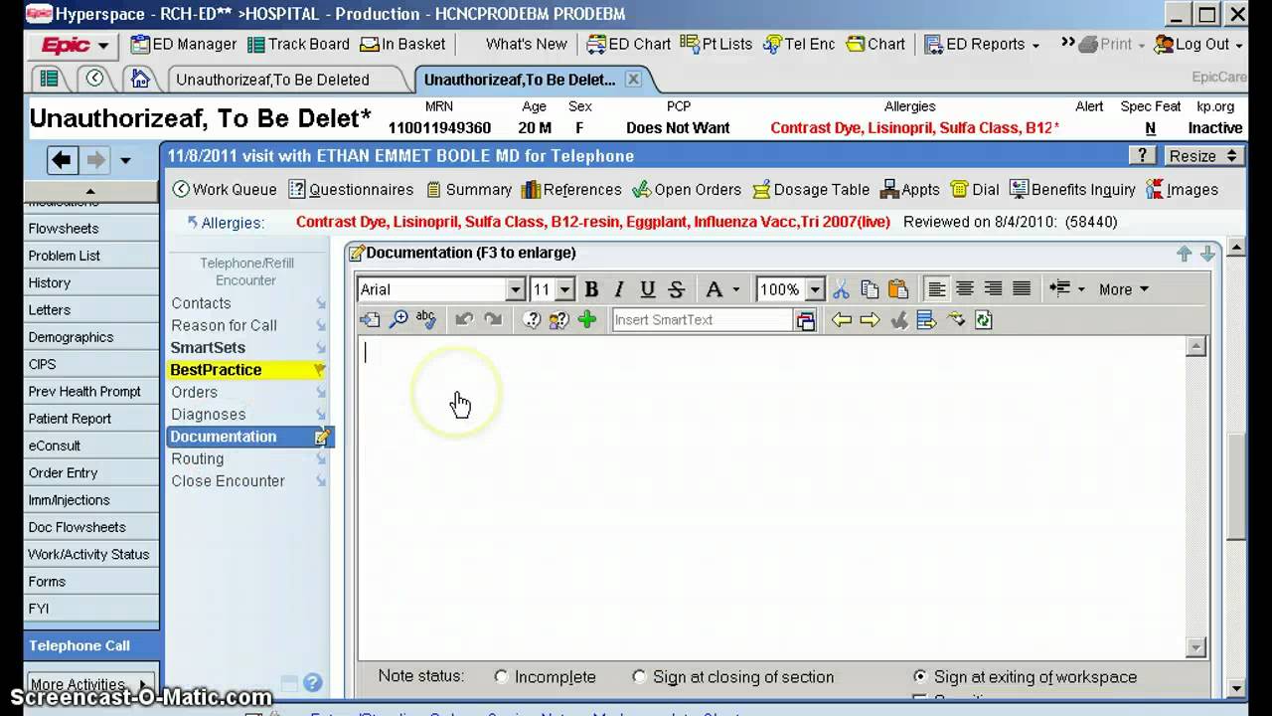Viewport: 1272px width, 716px height.
Task: Click in the documentation note text area
Action: [x=771, y=497]
